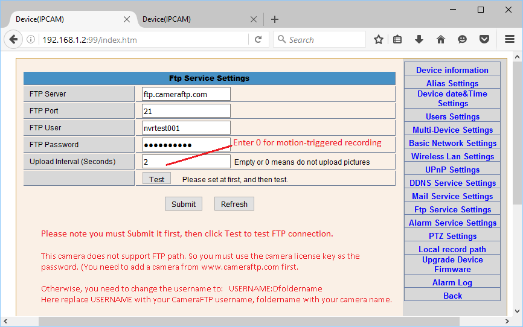Bookmark this page with the star icon
The height and width of the screenshot is (327, 523).
(378, 40)
